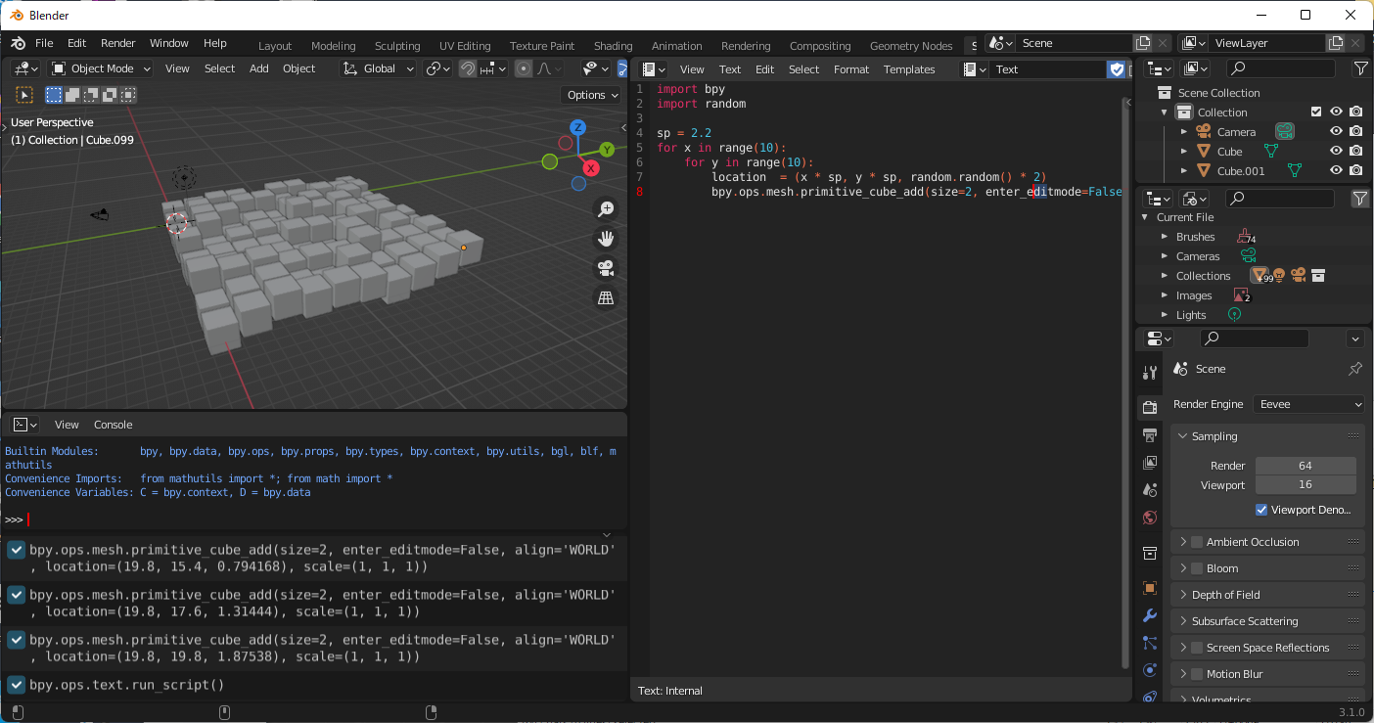Click the viewport Options button
This screenshot has height=723, width=1374.
tap(592, 95)
